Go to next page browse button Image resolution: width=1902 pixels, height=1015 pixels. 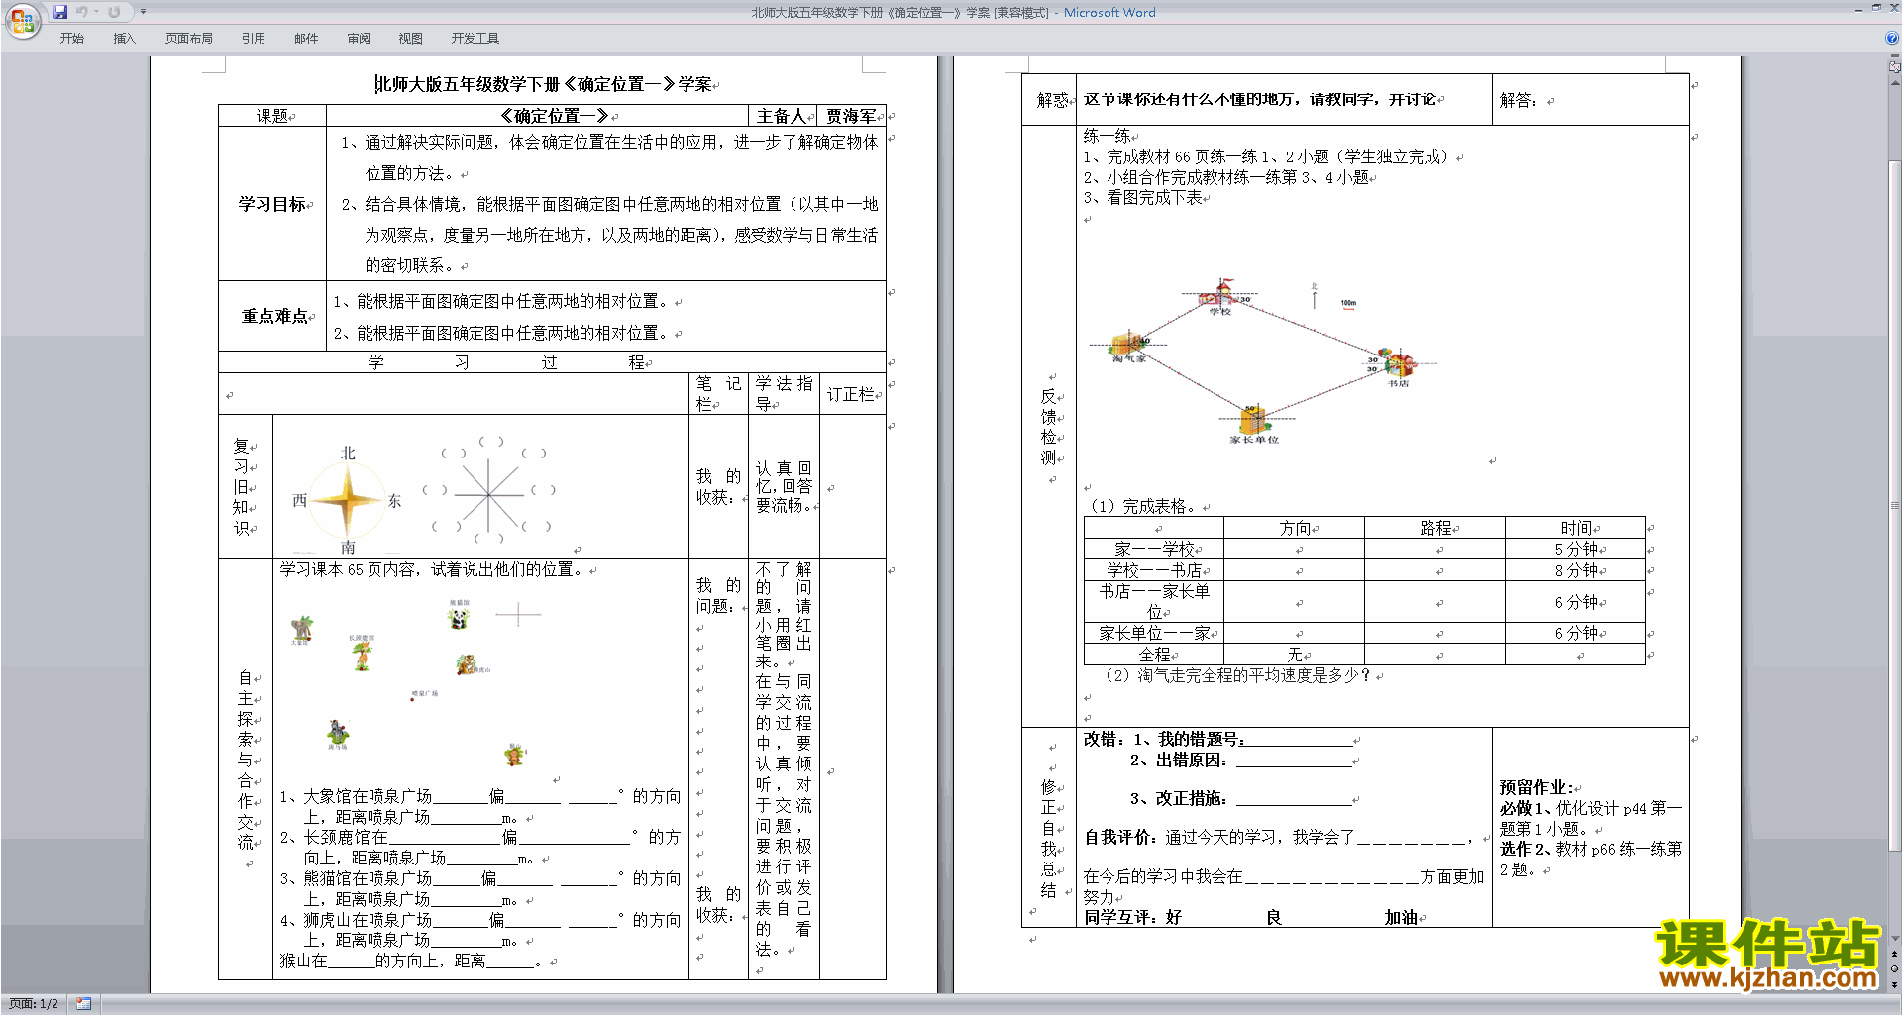click(x=1894, y=984)
